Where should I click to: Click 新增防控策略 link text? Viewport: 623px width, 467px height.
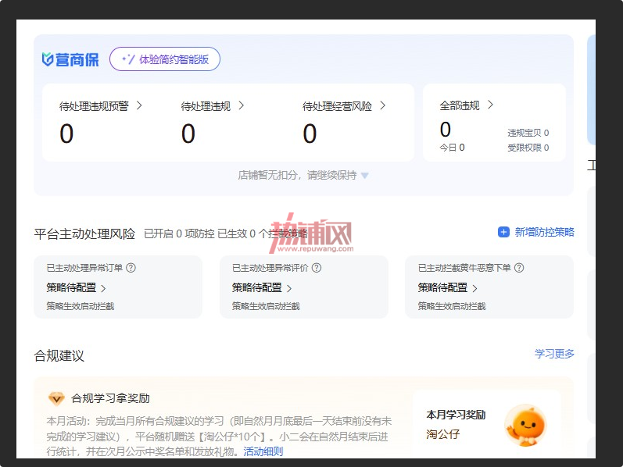tap(544, 232)
